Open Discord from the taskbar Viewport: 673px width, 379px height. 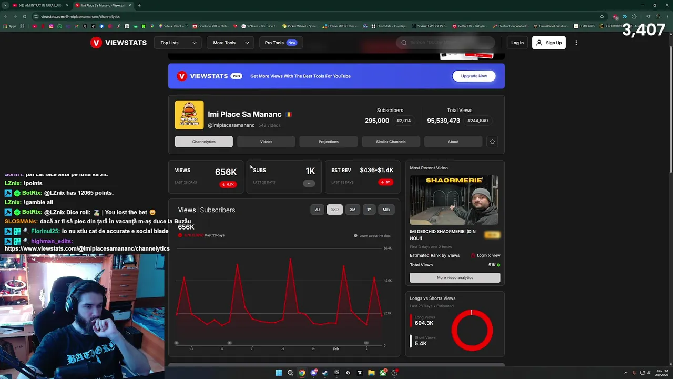[313, 373]
